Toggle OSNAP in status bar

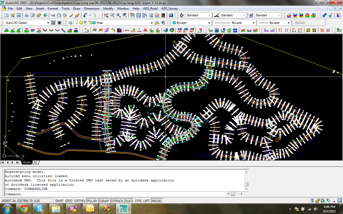104,201
